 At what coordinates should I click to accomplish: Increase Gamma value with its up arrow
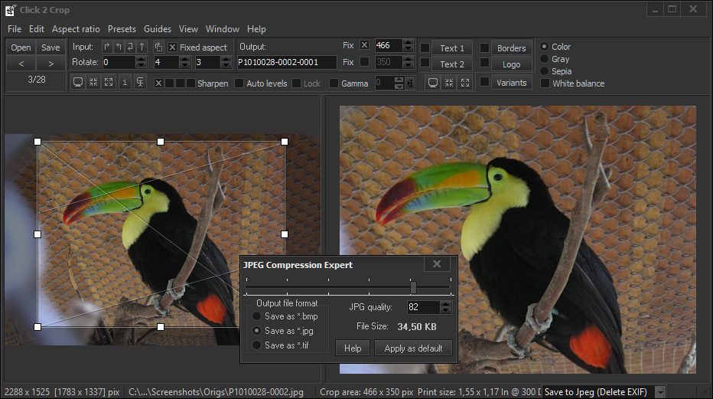[399, 80]
